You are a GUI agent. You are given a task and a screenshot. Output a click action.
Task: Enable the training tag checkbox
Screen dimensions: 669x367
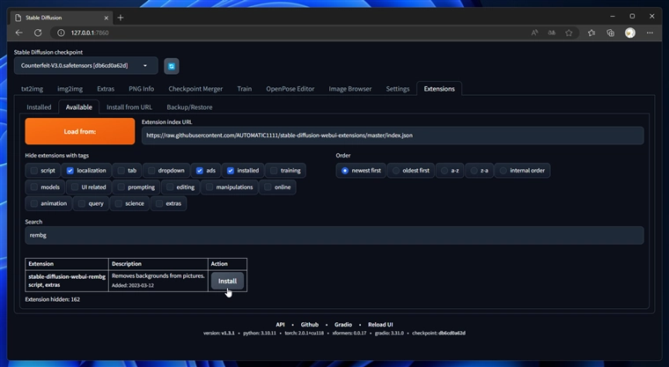[x=274, y=171]
